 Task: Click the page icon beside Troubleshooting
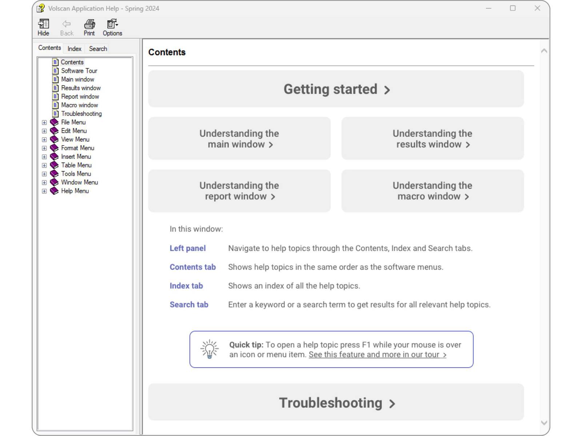tap(55, 114)
